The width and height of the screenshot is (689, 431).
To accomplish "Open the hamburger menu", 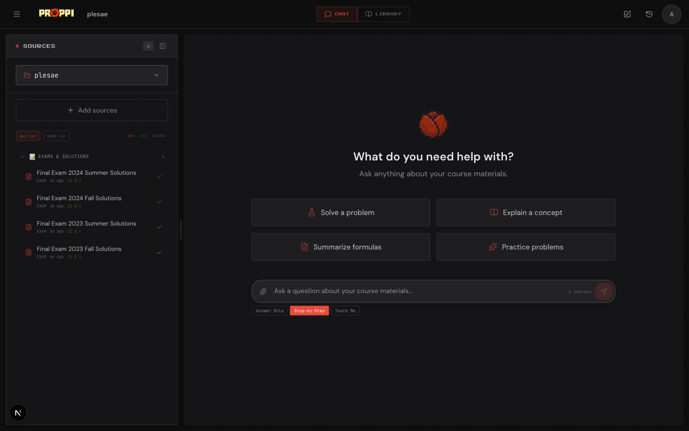I will (x=17, y=14).
